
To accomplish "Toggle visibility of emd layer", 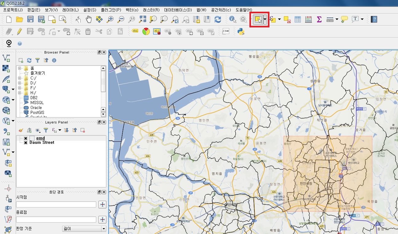I will tap(26, 138).
